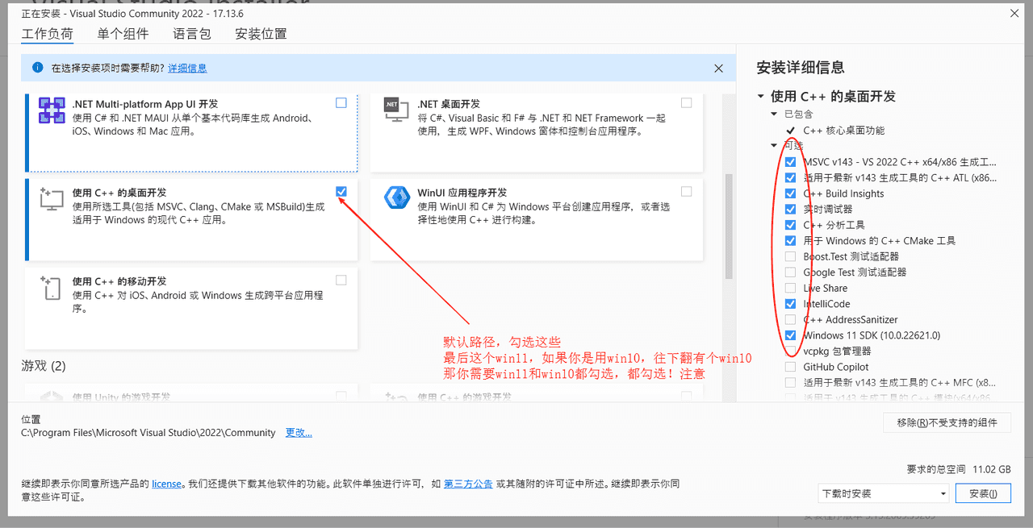Click the .NET 桌面开发 monitor icon
Screen dimensions: 1033x528
tap(397, 110)
